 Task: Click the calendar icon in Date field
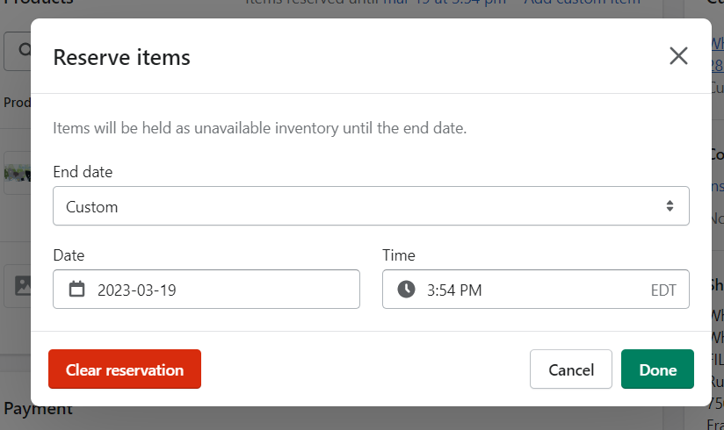click(x=77, y=290)
